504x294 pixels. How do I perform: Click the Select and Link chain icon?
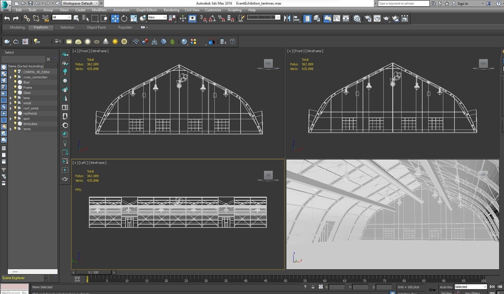(x=27, y=19)
